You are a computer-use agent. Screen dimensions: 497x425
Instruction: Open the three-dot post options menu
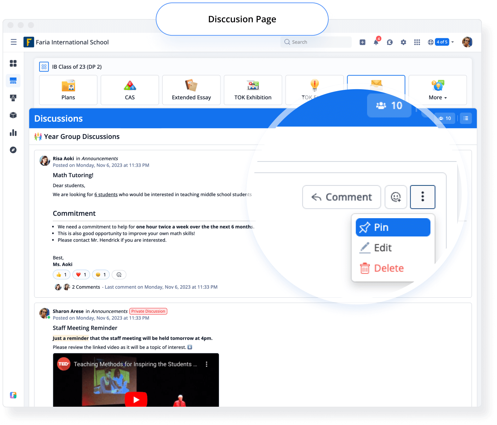pos(423,197)
